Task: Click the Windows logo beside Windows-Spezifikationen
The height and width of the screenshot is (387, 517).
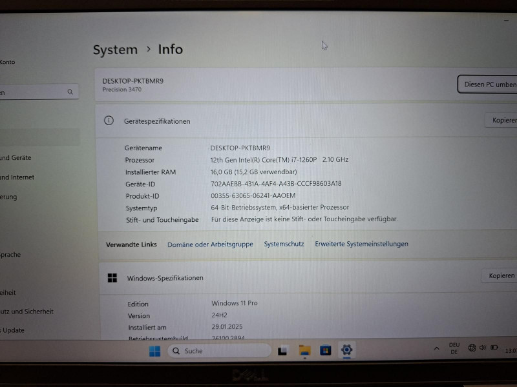Action: [112, 278]
